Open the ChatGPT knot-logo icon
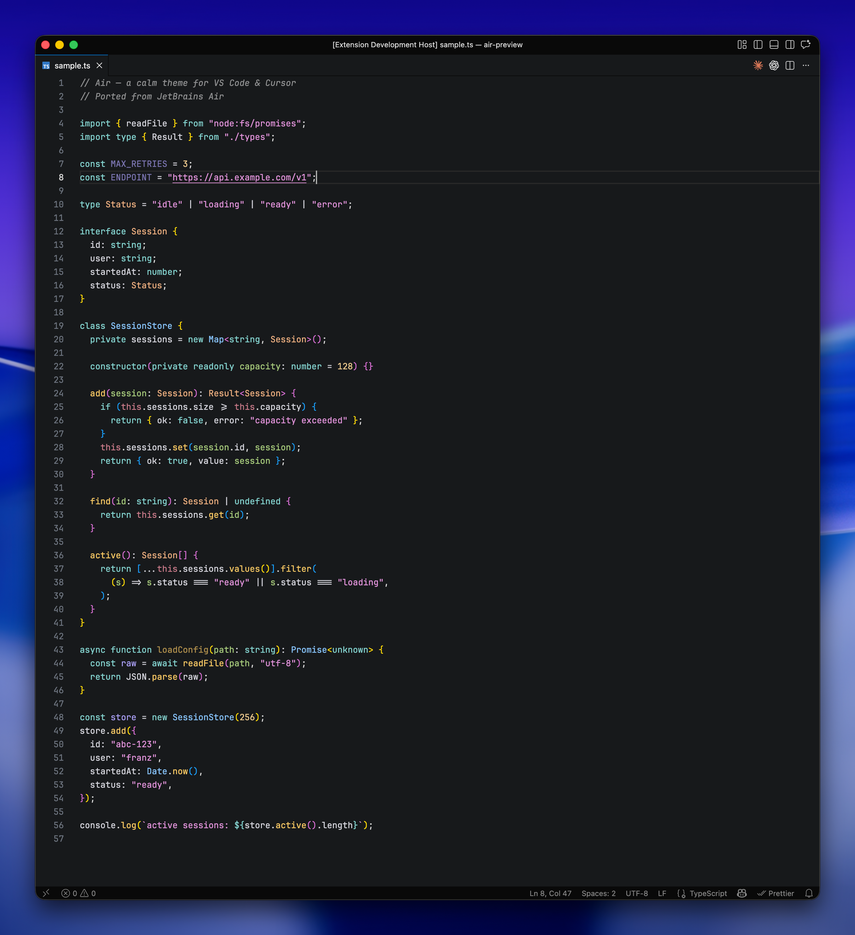The width and height of the screenshot is (855, 935). click(774, 65)
